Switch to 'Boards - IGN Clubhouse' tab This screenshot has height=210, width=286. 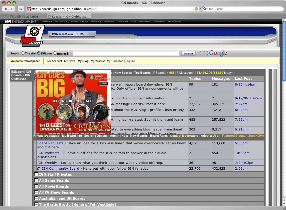pos(69,17)
